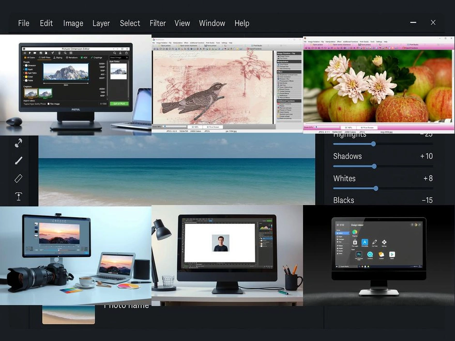
Task: Click the Photo name input field
Action: point(126,305)
